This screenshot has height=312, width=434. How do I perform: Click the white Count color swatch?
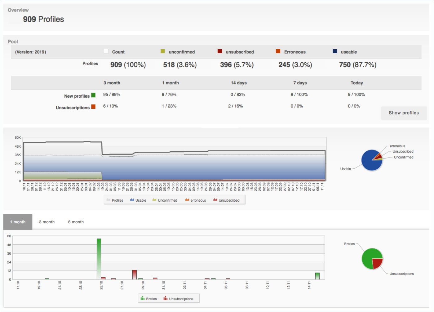[x=106, y=51]
